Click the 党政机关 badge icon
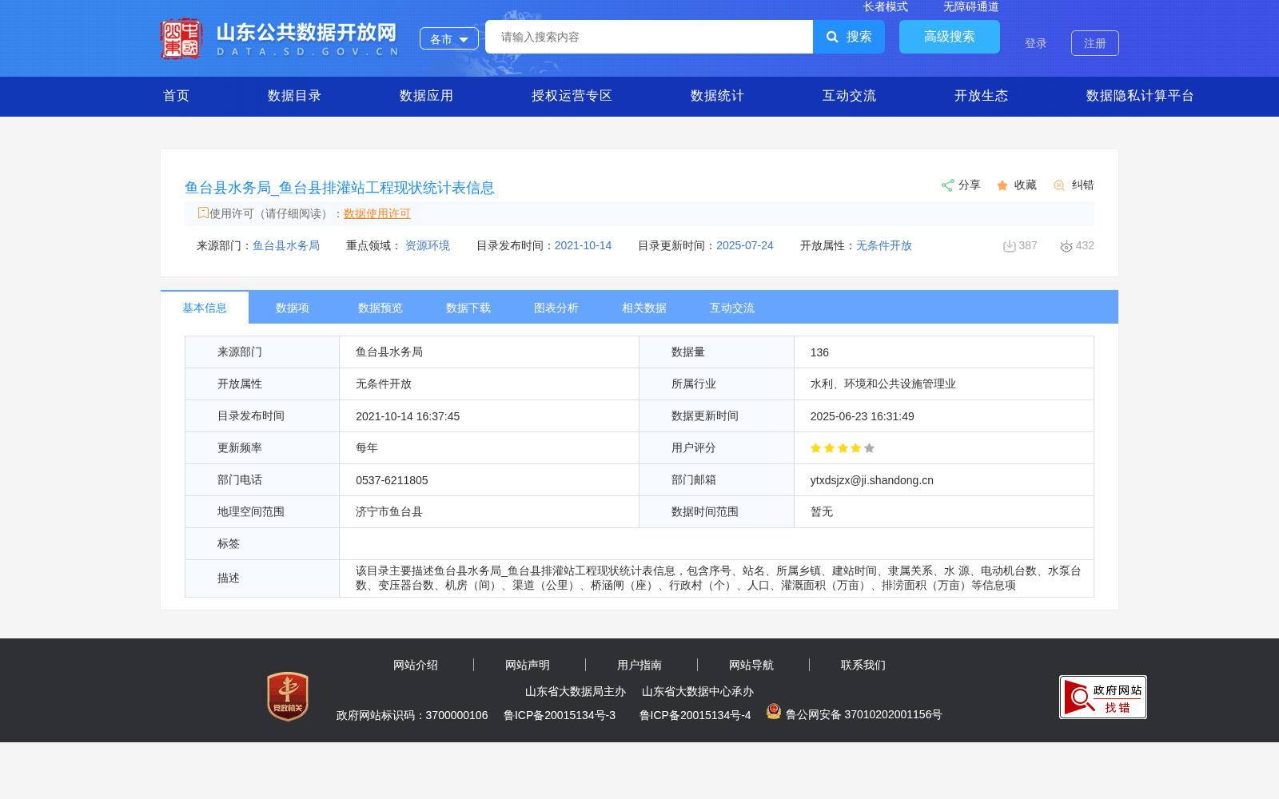This screenshot has height=799, width=1279. 288,696
